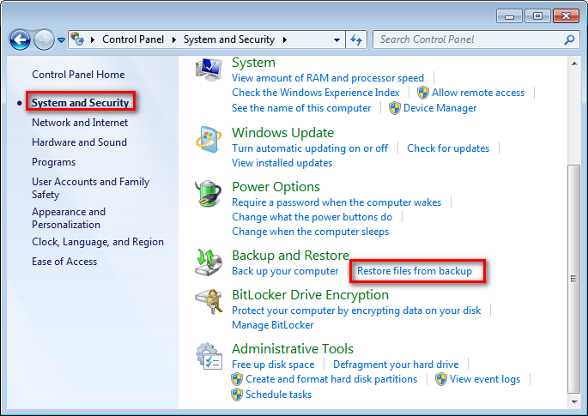
Task: Click Check for updates link
Action: (448, 148)
